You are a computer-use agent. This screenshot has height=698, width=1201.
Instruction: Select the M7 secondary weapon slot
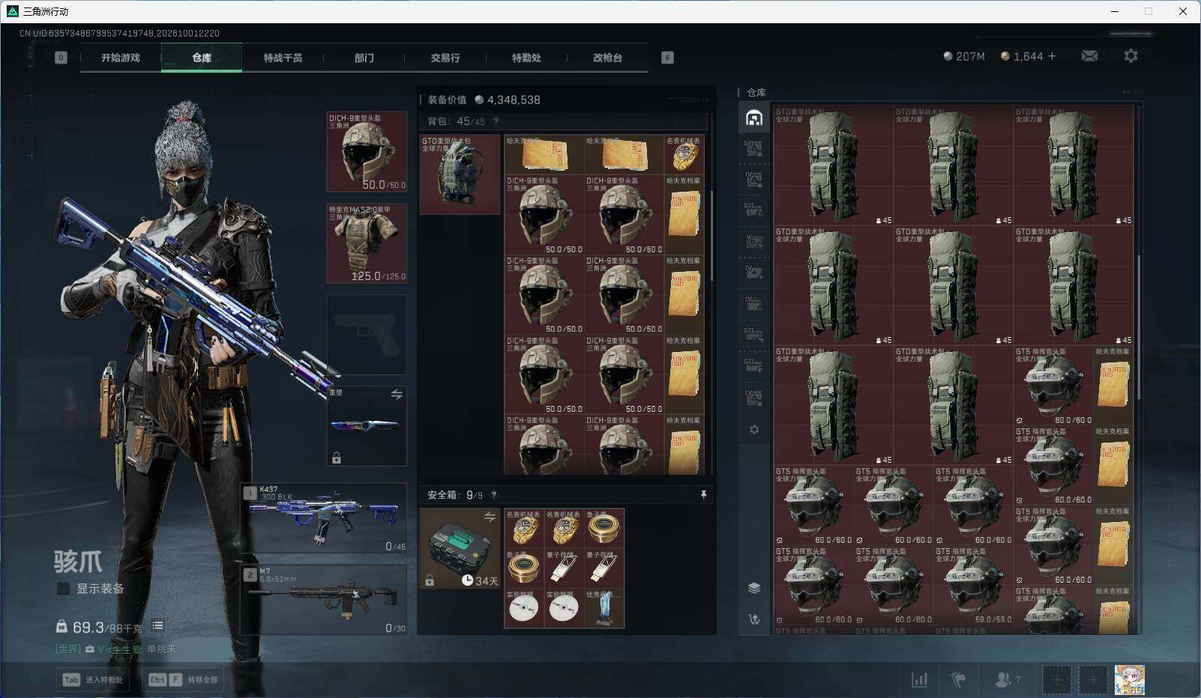(324, 600)
